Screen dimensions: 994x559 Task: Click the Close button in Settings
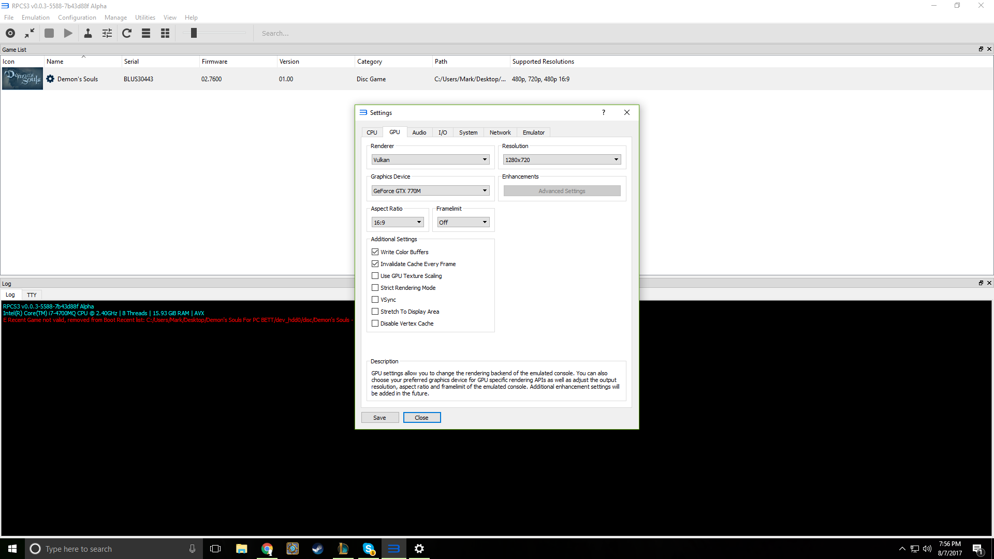(421, 418)
